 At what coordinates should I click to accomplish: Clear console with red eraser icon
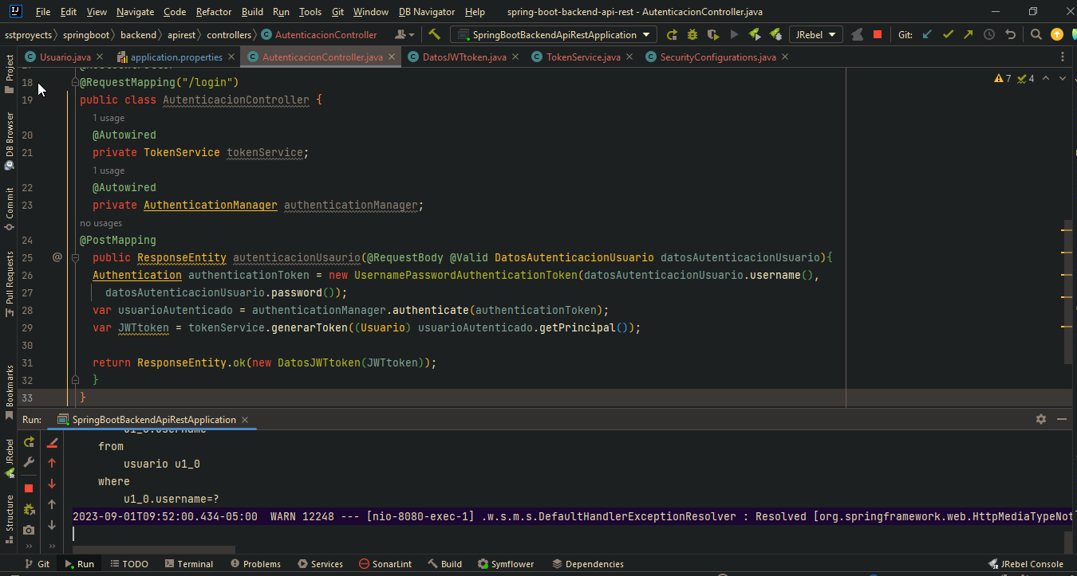pyautogui.click(x=52, y=442)
